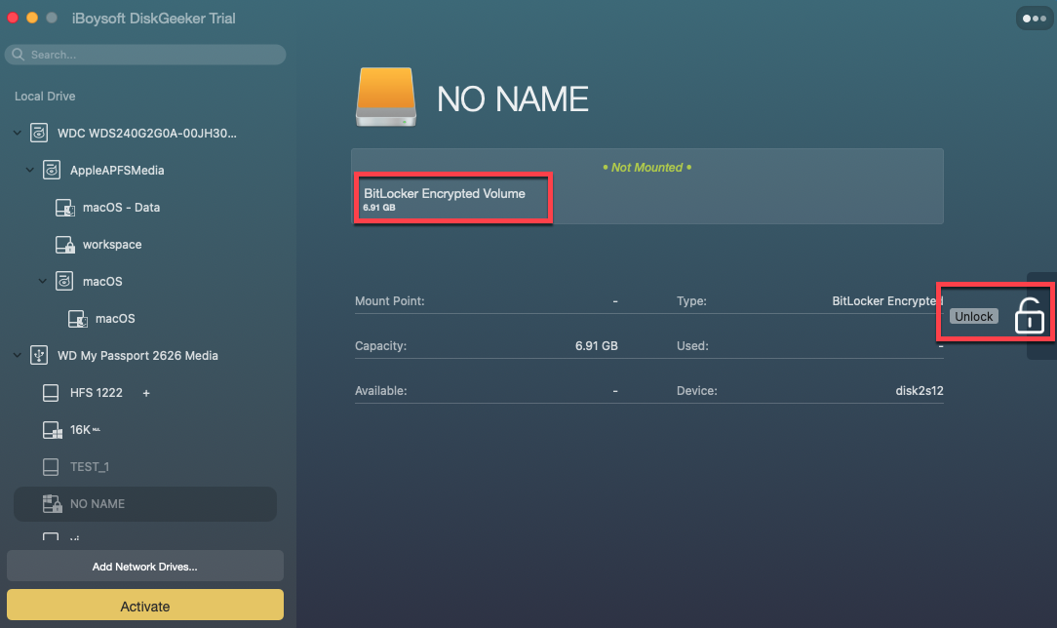Image resolution: width=1057 pixels, height=628 pixels.
Task: Click the AppleAPFSMedia container icon
Action: coord(52,171)
